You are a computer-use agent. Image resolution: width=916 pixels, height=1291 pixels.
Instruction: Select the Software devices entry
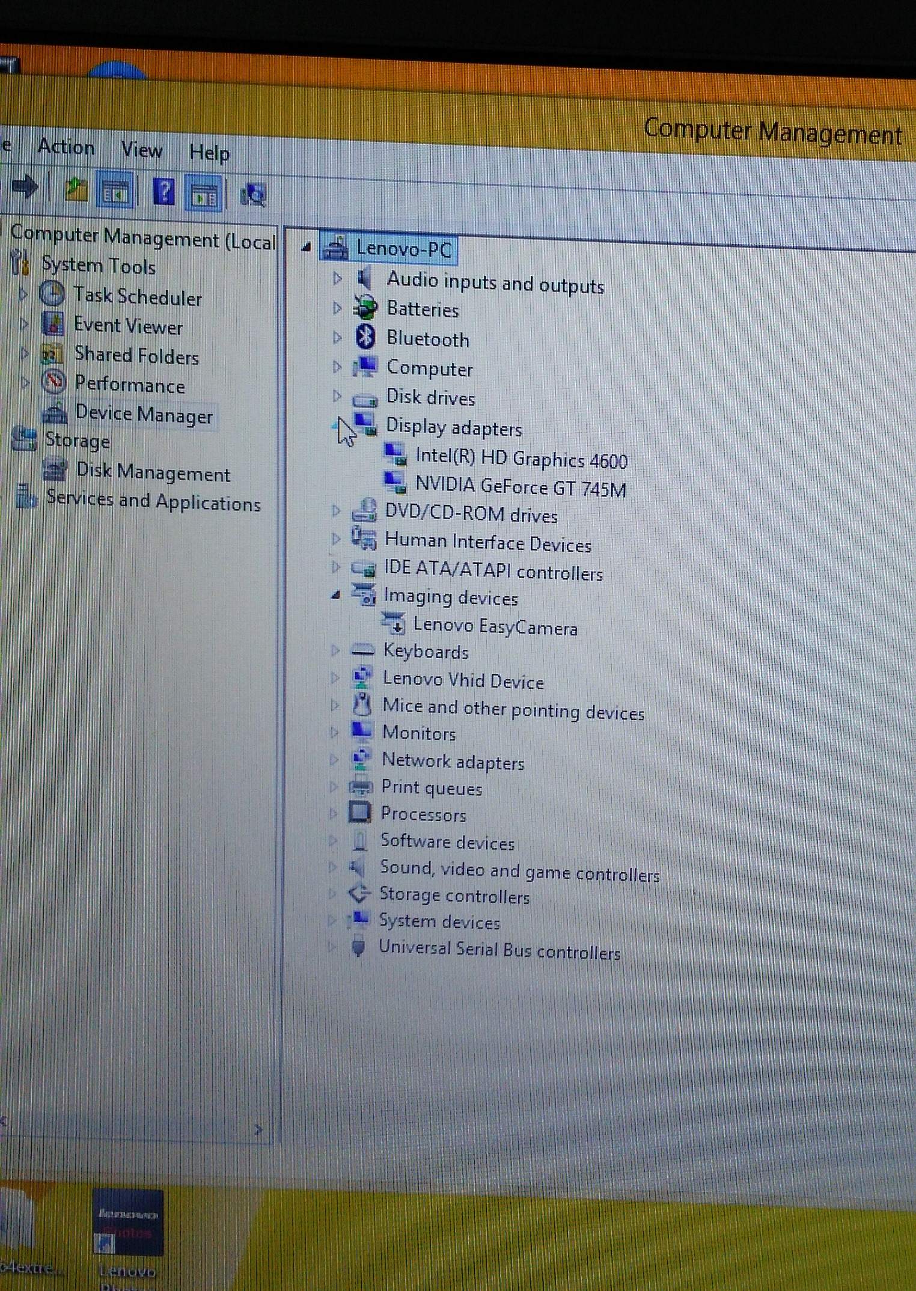click(447, 841)
